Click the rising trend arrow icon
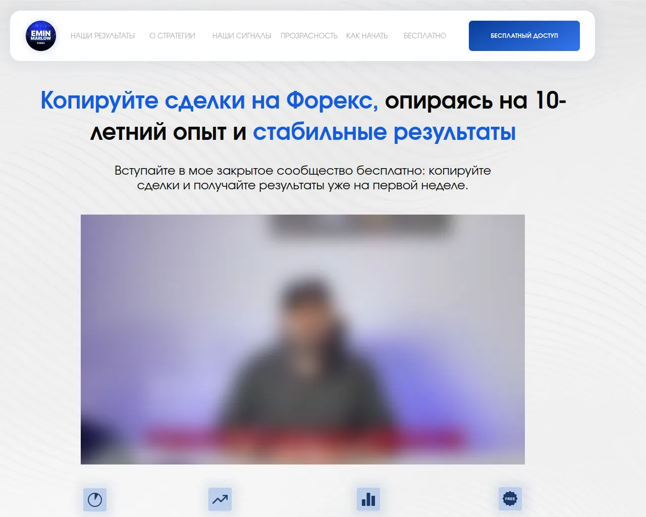 220,499
